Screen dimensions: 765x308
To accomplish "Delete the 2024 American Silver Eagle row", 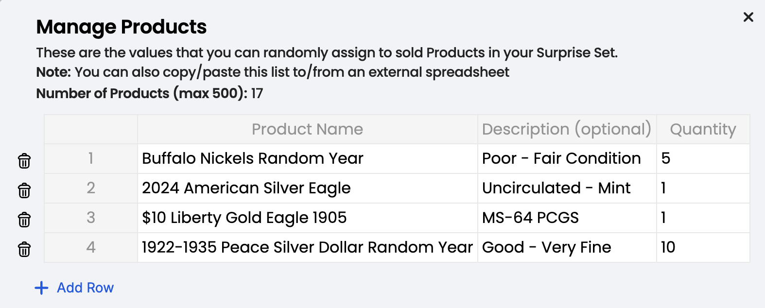I will coord(24,190).
